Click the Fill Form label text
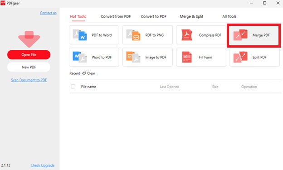Screen dimensions: 283x170 pos(205,57)
